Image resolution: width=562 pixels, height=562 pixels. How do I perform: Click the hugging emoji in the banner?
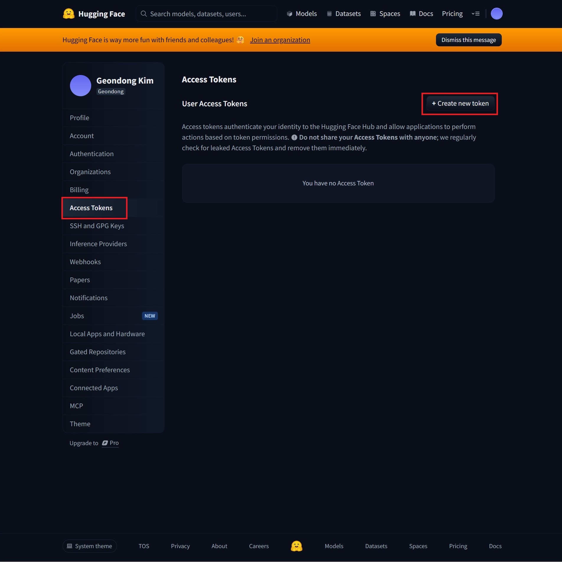(241, 40)
